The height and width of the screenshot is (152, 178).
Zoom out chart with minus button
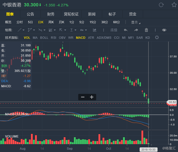(83, 97)
